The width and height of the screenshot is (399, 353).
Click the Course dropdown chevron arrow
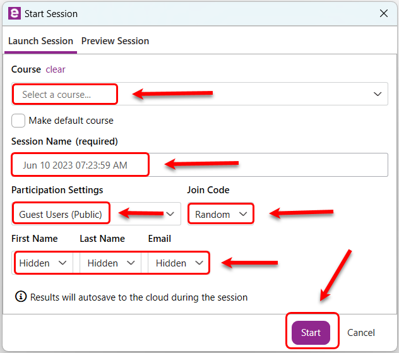[x=377, y=94]
